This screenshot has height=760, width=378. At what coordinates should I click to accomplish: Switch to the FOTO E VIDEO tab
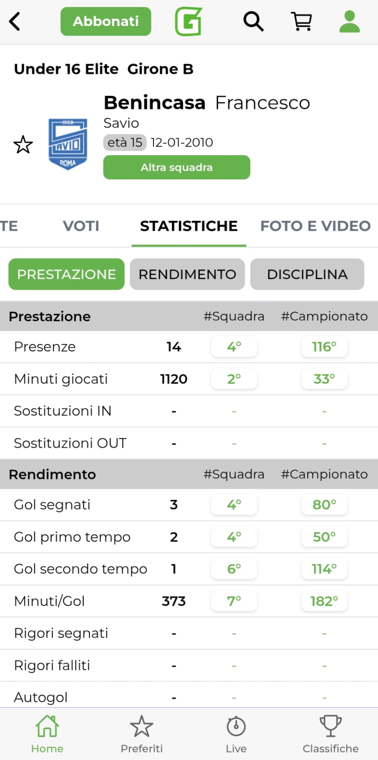click(x=315, y=226)
